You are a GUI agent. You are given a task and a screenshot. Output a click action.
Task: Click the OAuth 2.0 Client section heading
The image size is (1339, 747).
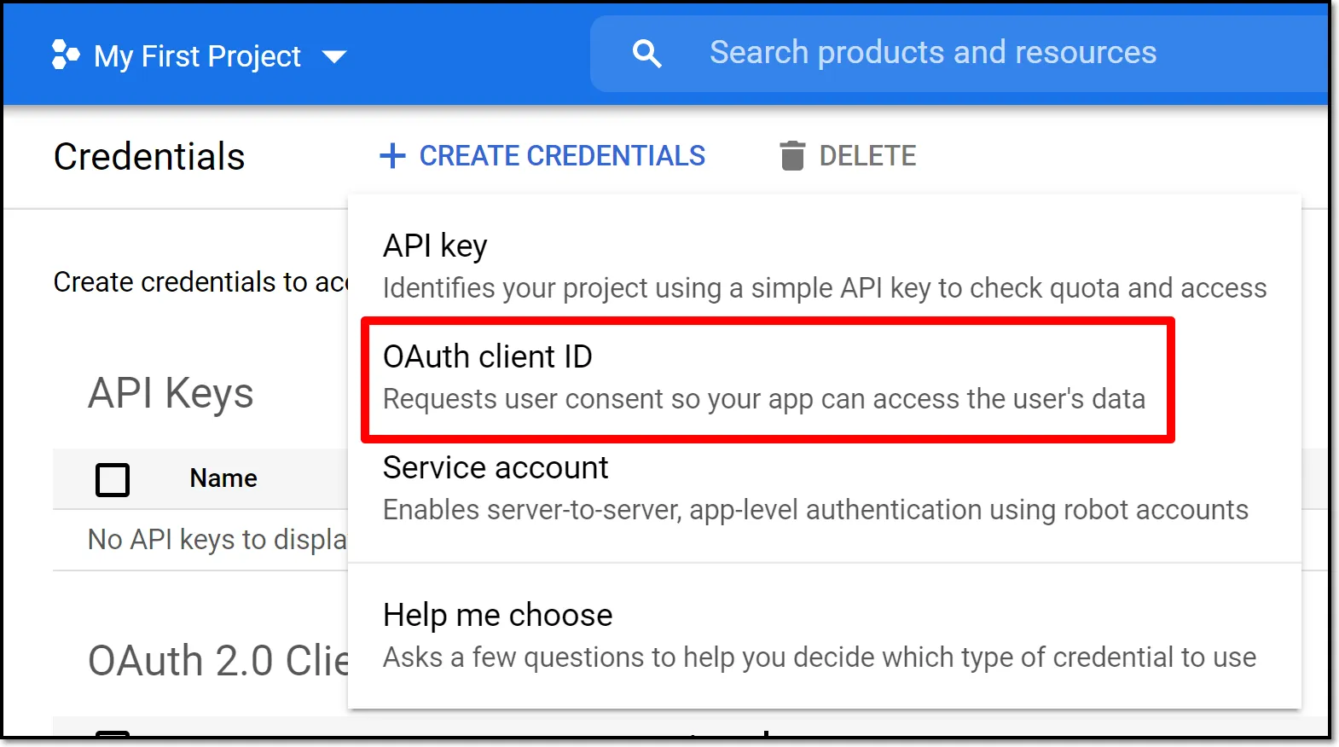click(218, 661)
